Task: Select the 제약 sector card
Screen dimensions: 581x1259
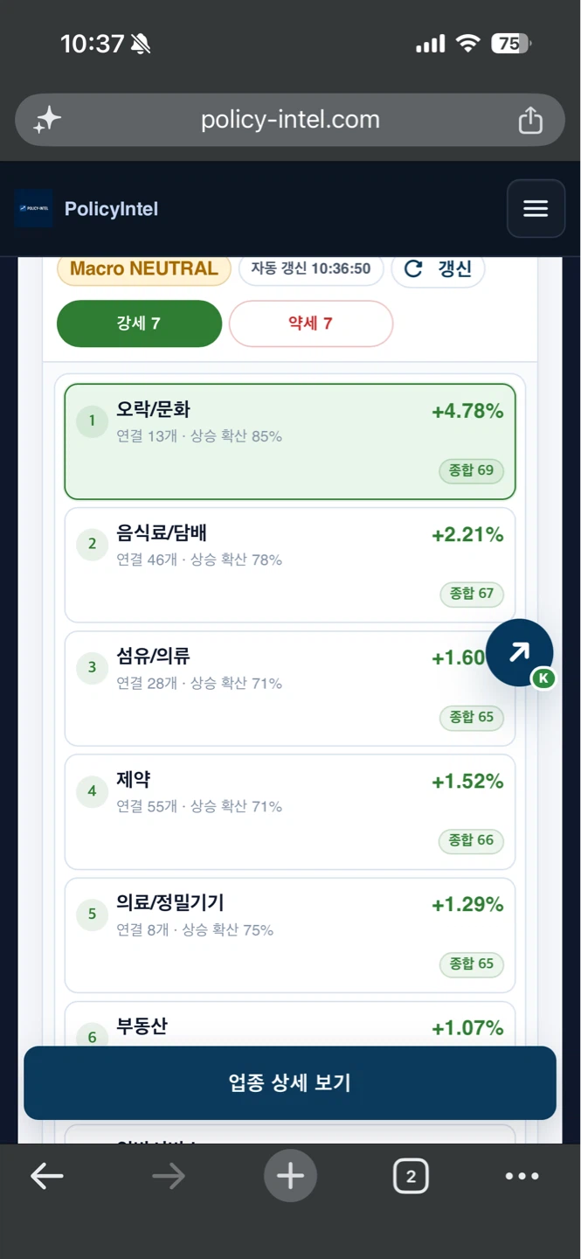Action: click(290, 811)
